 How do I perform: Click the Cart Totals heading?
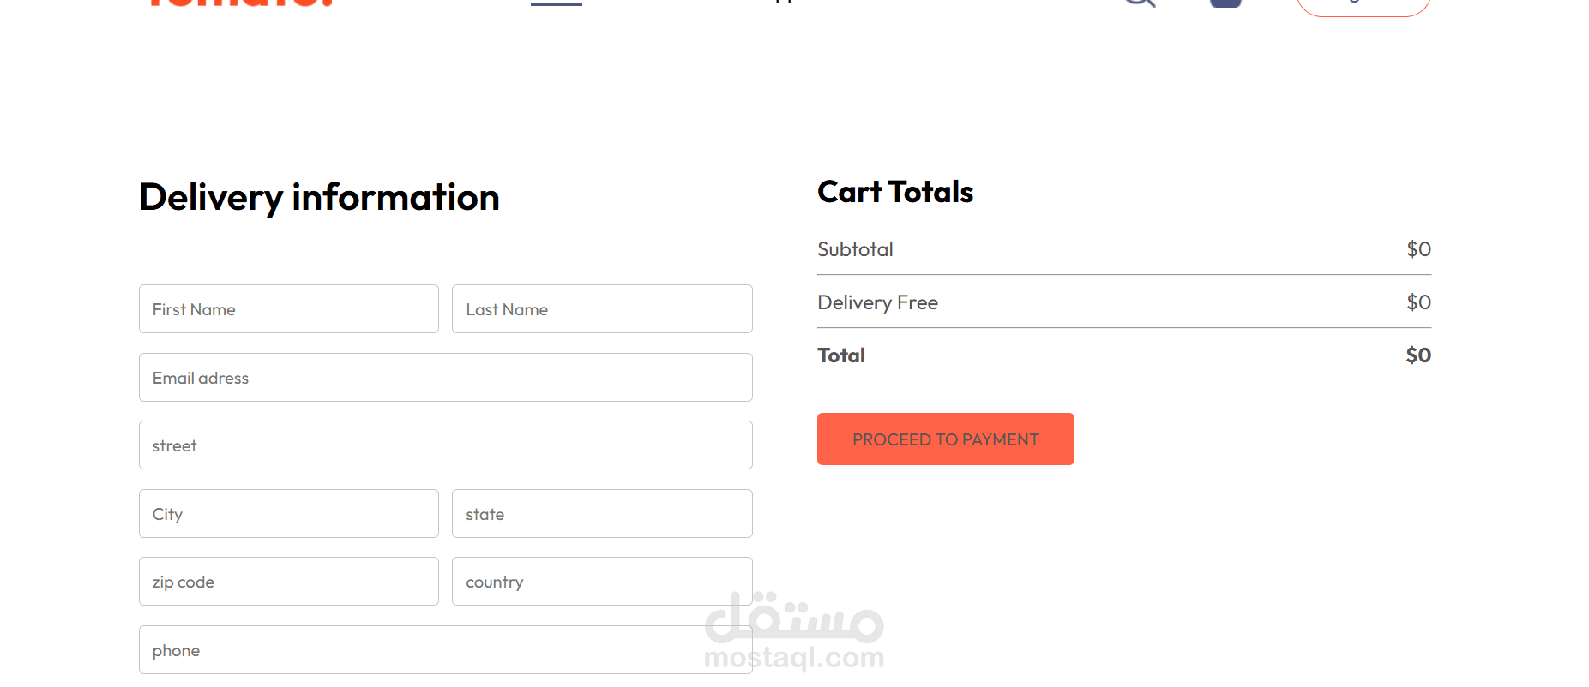pos(894,192)
